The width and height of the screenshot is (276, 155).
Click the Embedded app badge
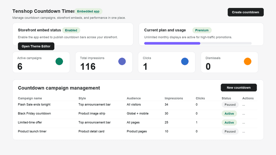point(88,11)
